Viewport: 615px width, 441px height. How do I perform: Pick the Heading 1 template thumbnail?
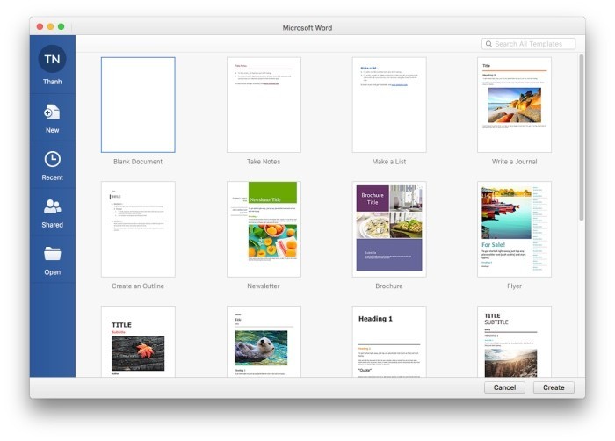389,342
